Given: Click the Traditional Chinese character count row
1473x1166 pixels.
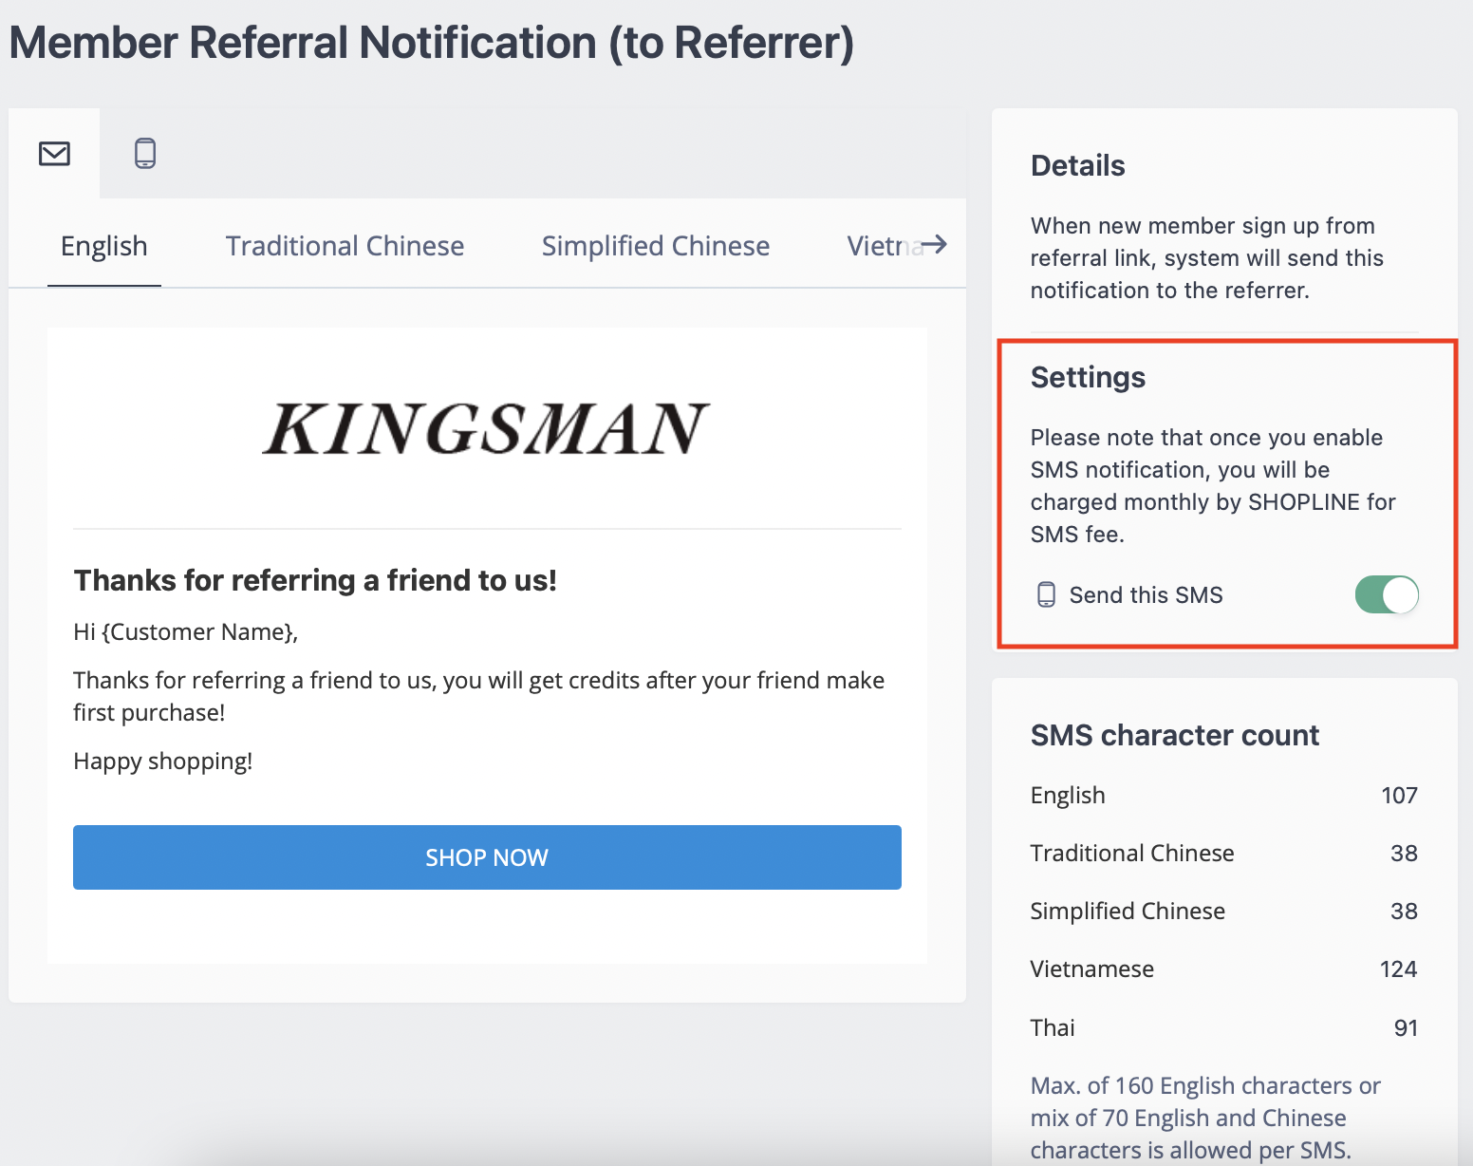Looking at the screenshot, I should tap(1224, 854).
